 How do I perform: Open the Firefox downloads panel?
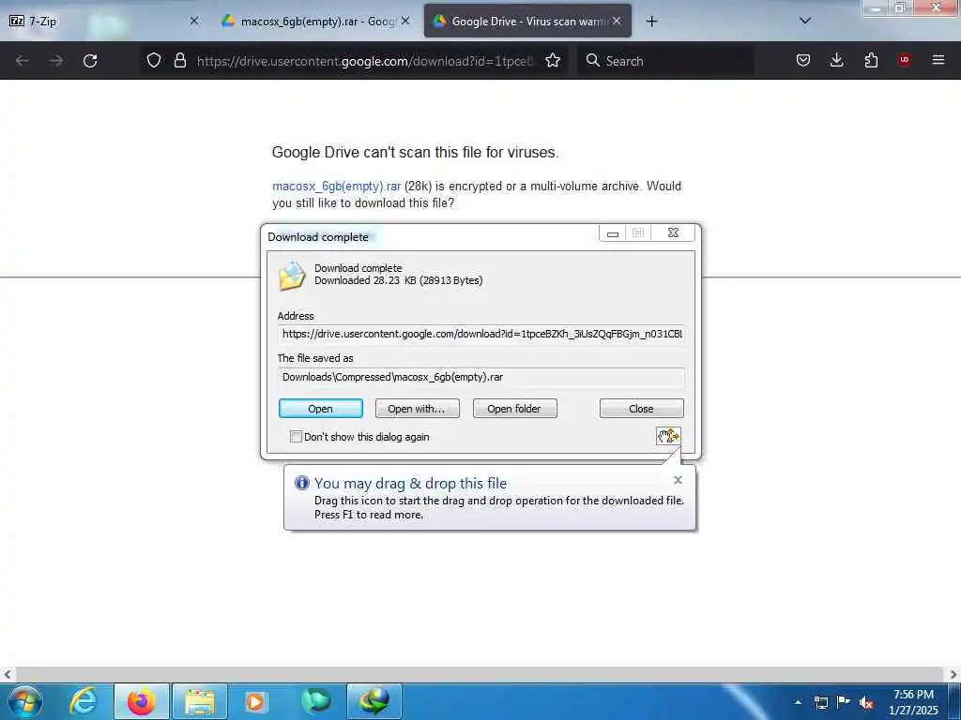pos(836,60)
